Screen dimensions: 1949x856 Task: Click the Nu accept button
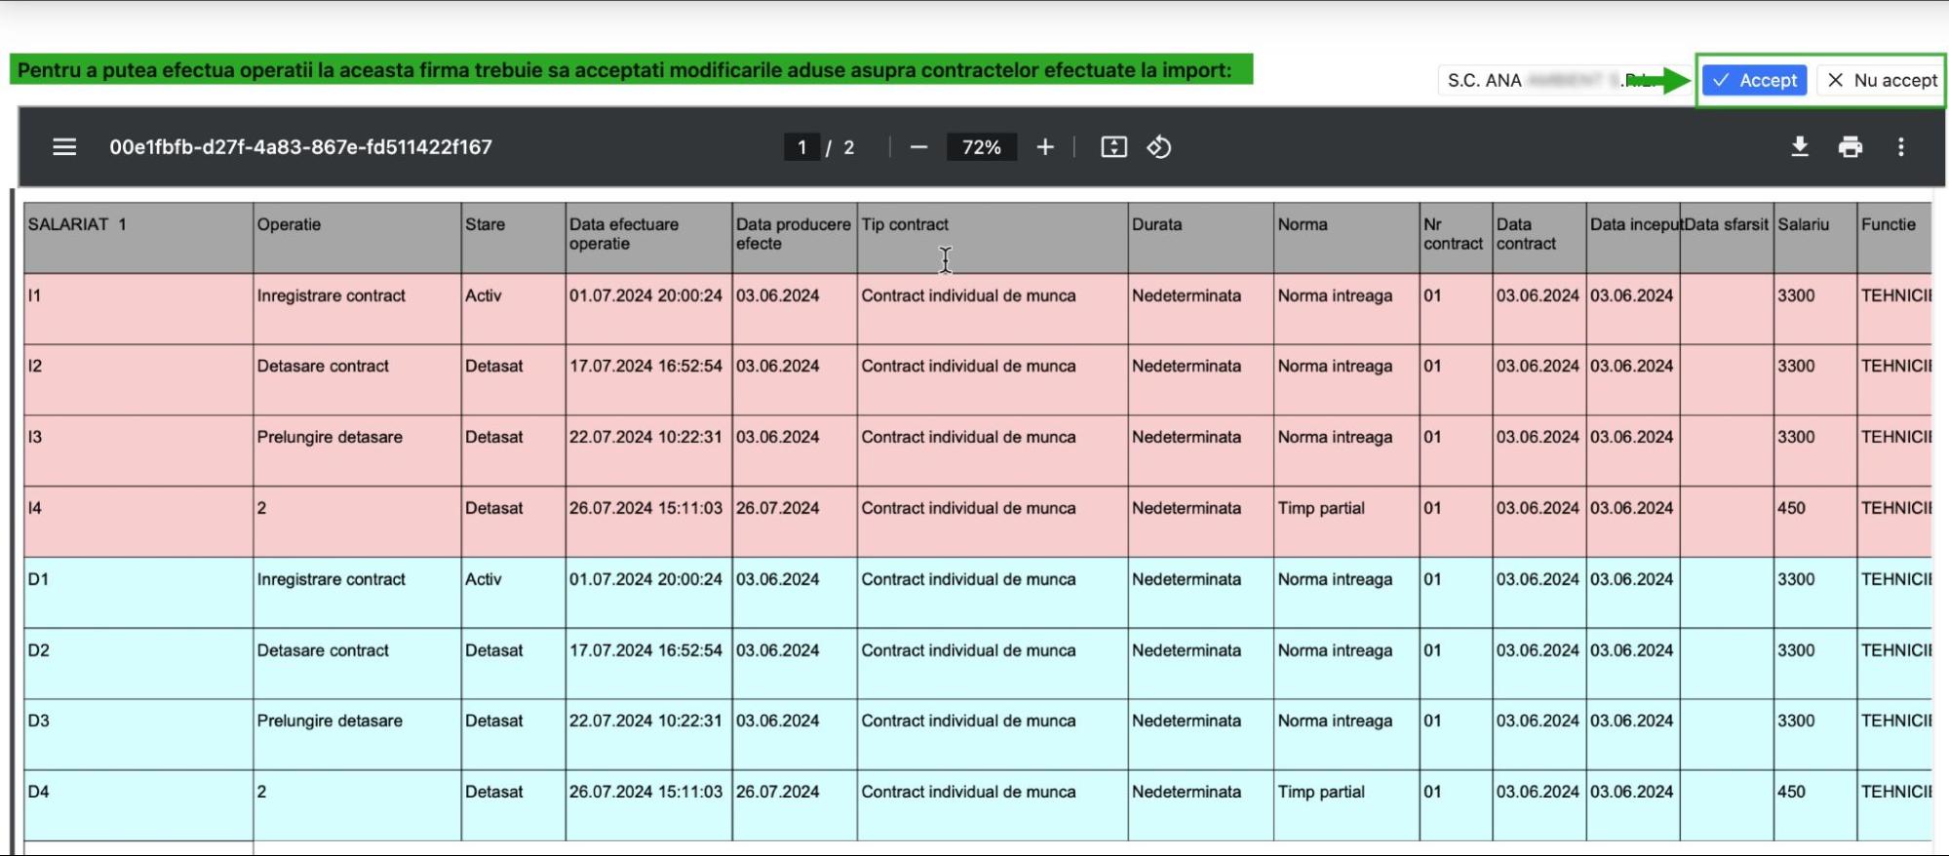tap(1882, 80)
